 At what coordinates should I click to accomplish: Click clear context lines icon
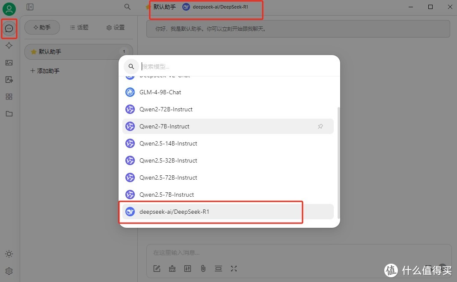pyautogui.click(x=218, y=269)
